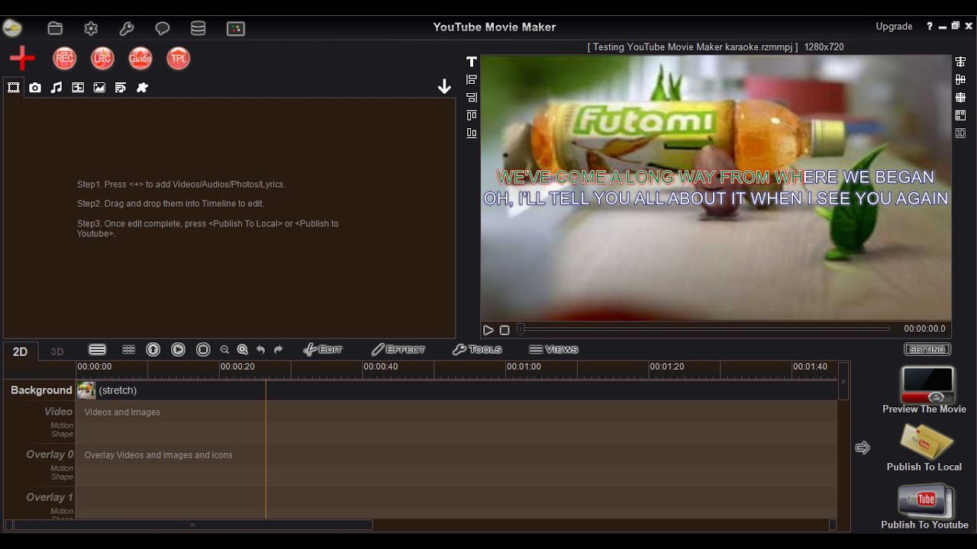Select the camera photos media icon
This screenshot has width=977, height=549.
[34, 87]
